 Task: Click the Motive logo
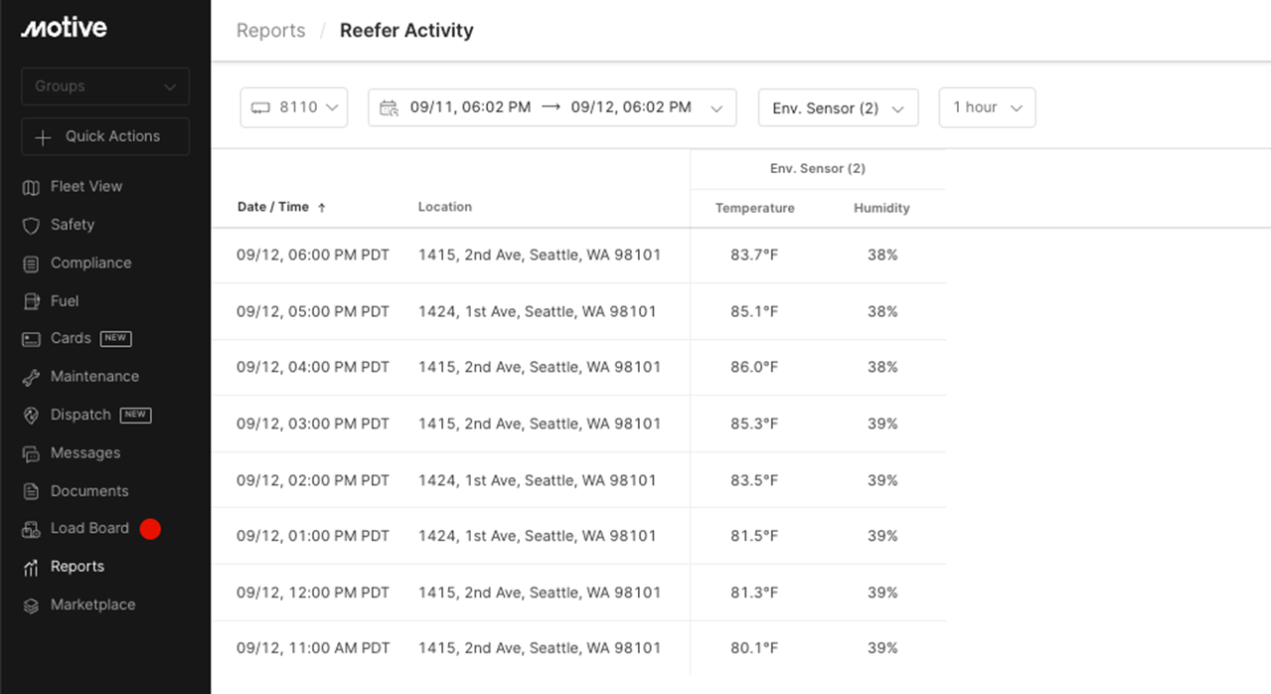pos(64,28)
